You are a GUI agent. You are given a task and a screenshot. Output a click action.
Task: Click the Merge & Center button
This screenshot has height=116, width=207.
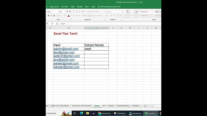(x=95, y=16)
